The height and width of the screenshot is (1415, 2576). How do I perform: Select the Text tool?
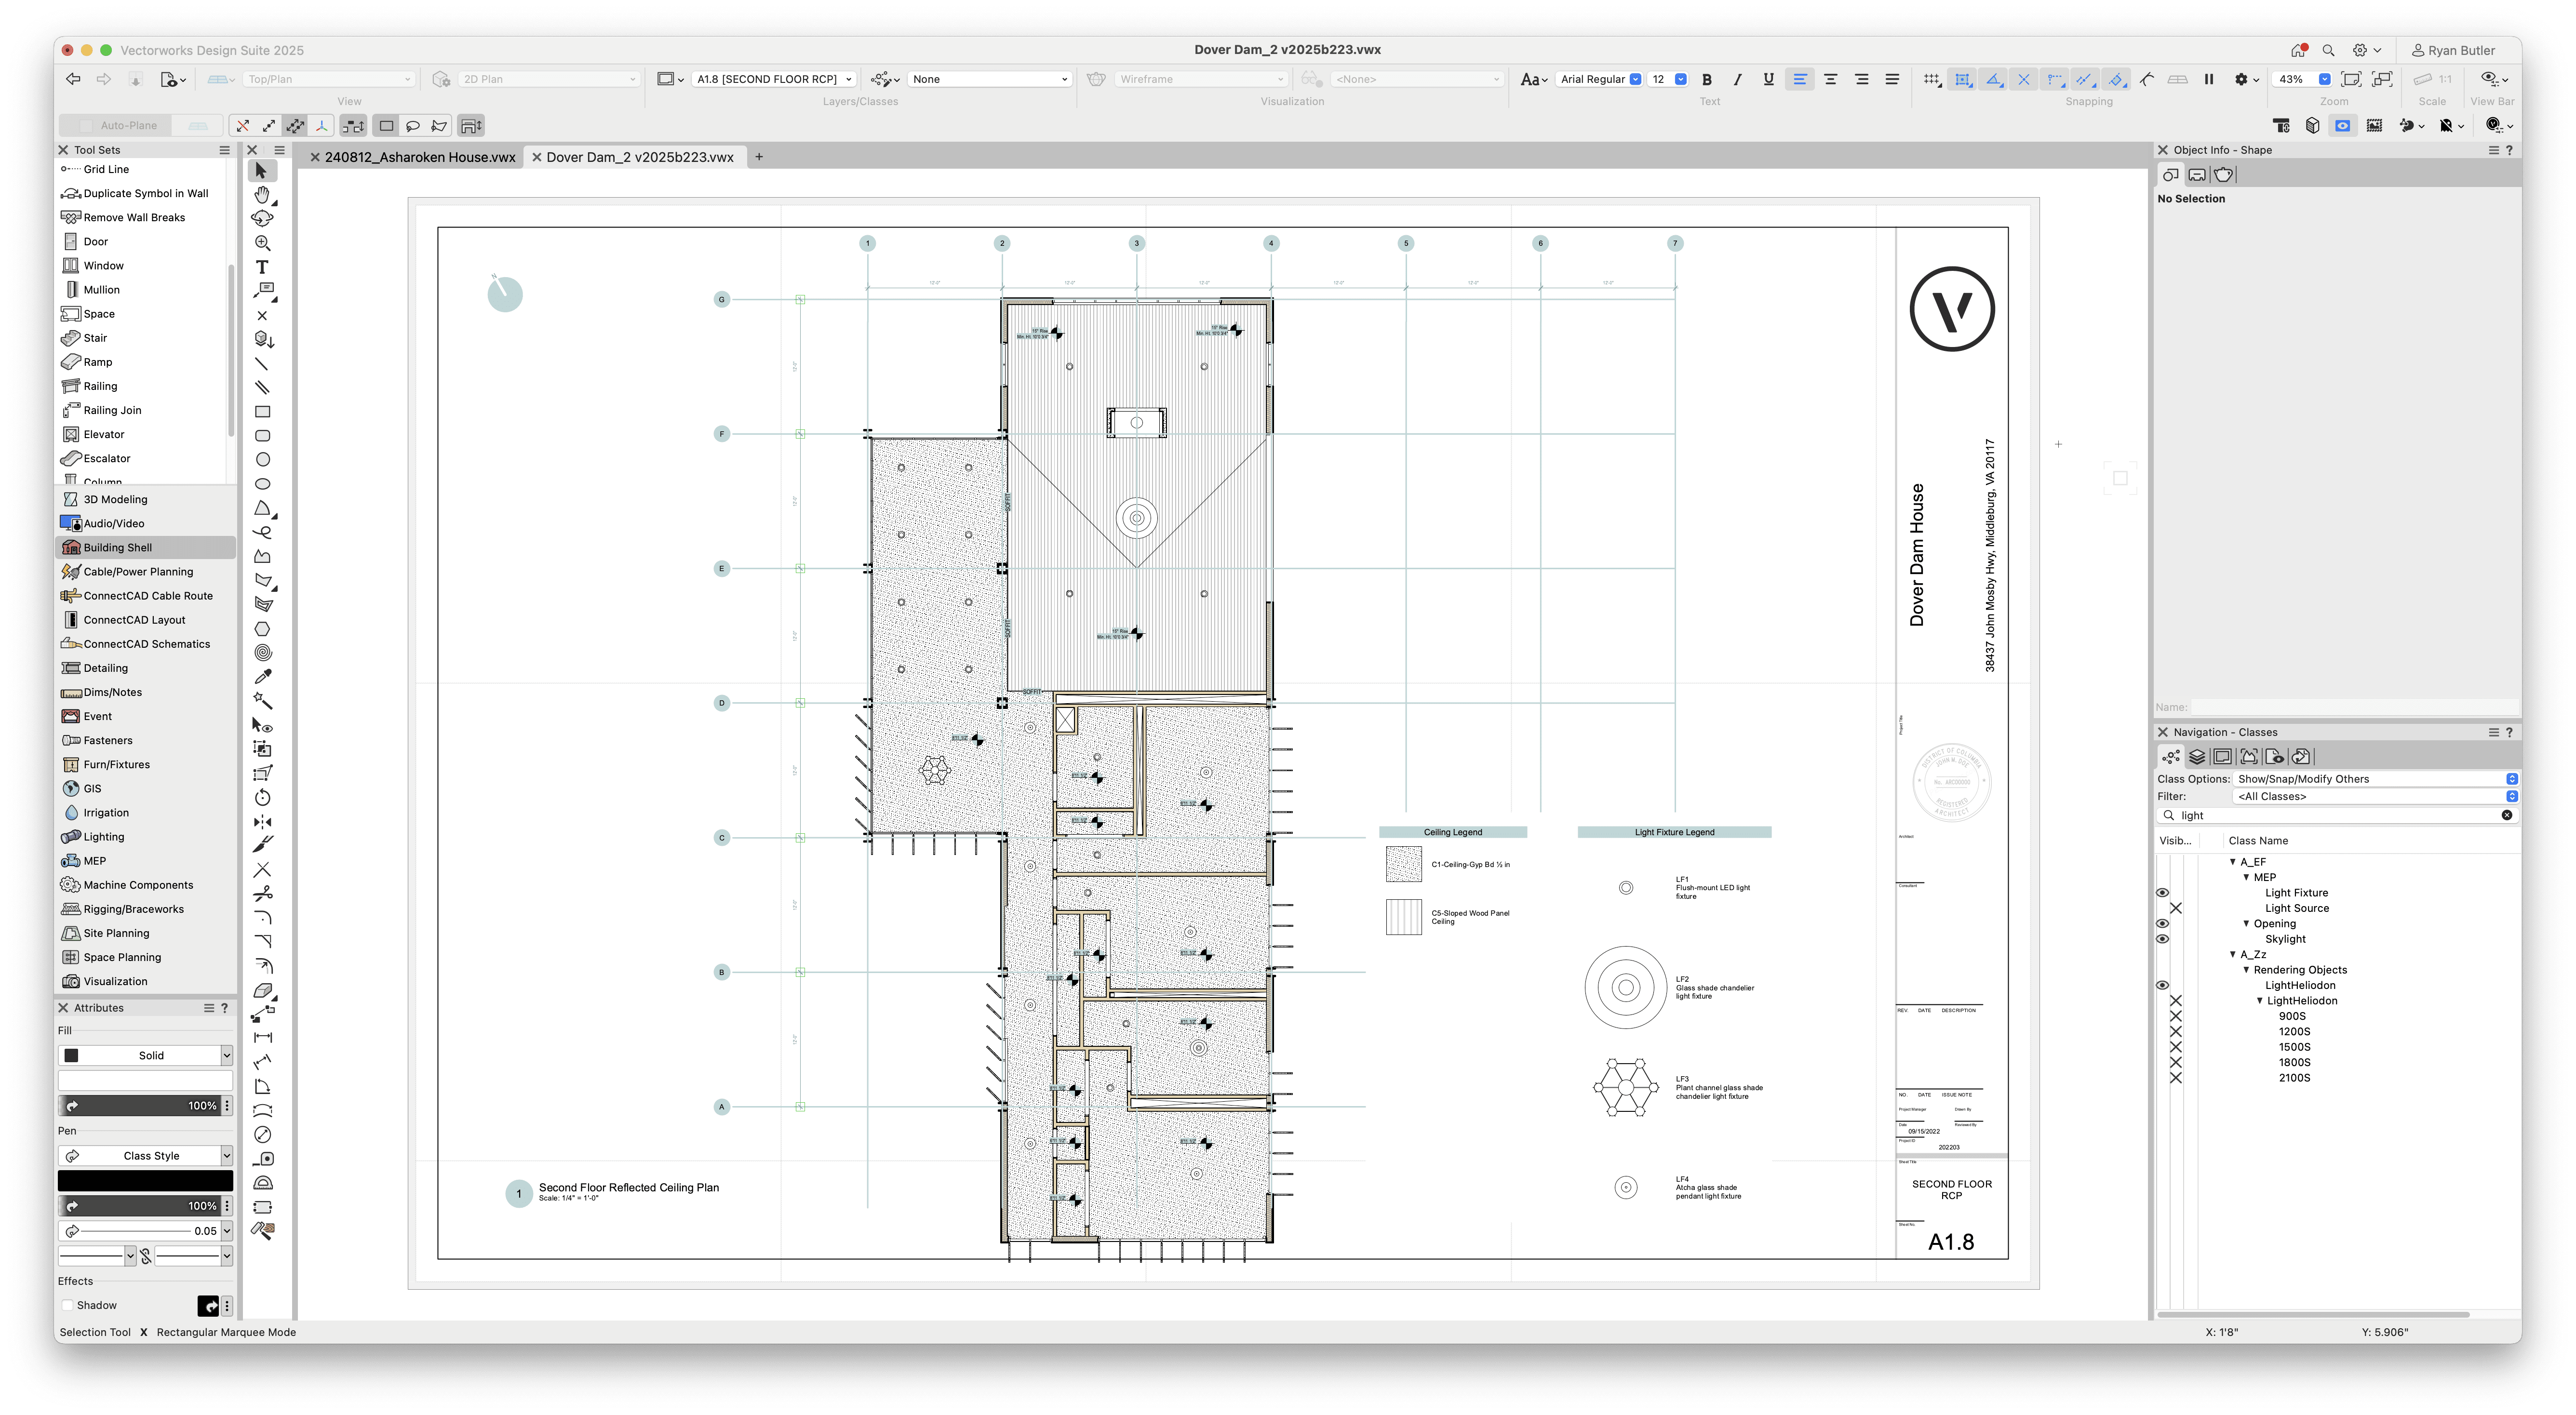pos(263,267)
